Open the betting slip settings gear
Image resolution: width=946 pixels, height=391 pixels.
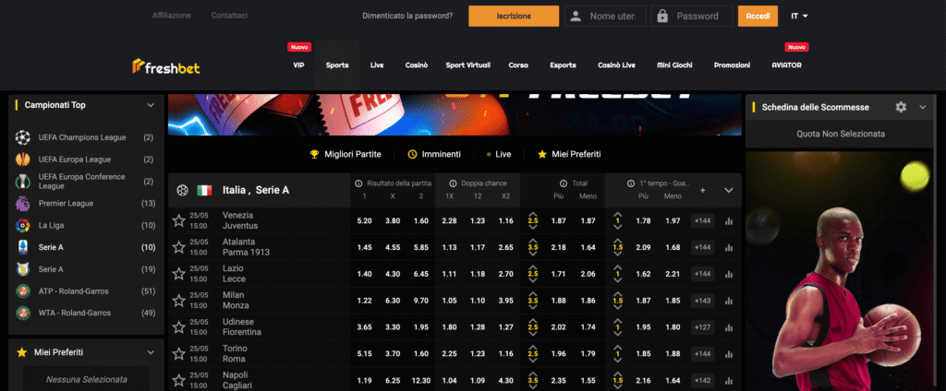pyautogui.click(x=901, y=107)
